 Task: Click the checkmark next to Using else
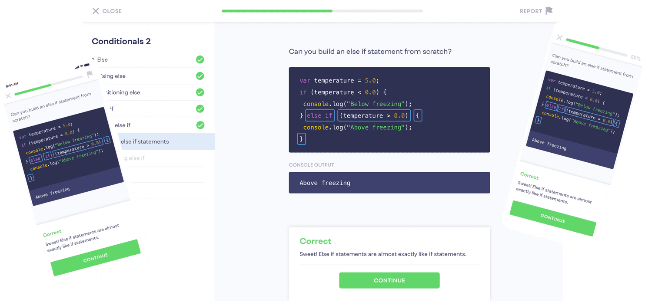[x=200, y=76]
